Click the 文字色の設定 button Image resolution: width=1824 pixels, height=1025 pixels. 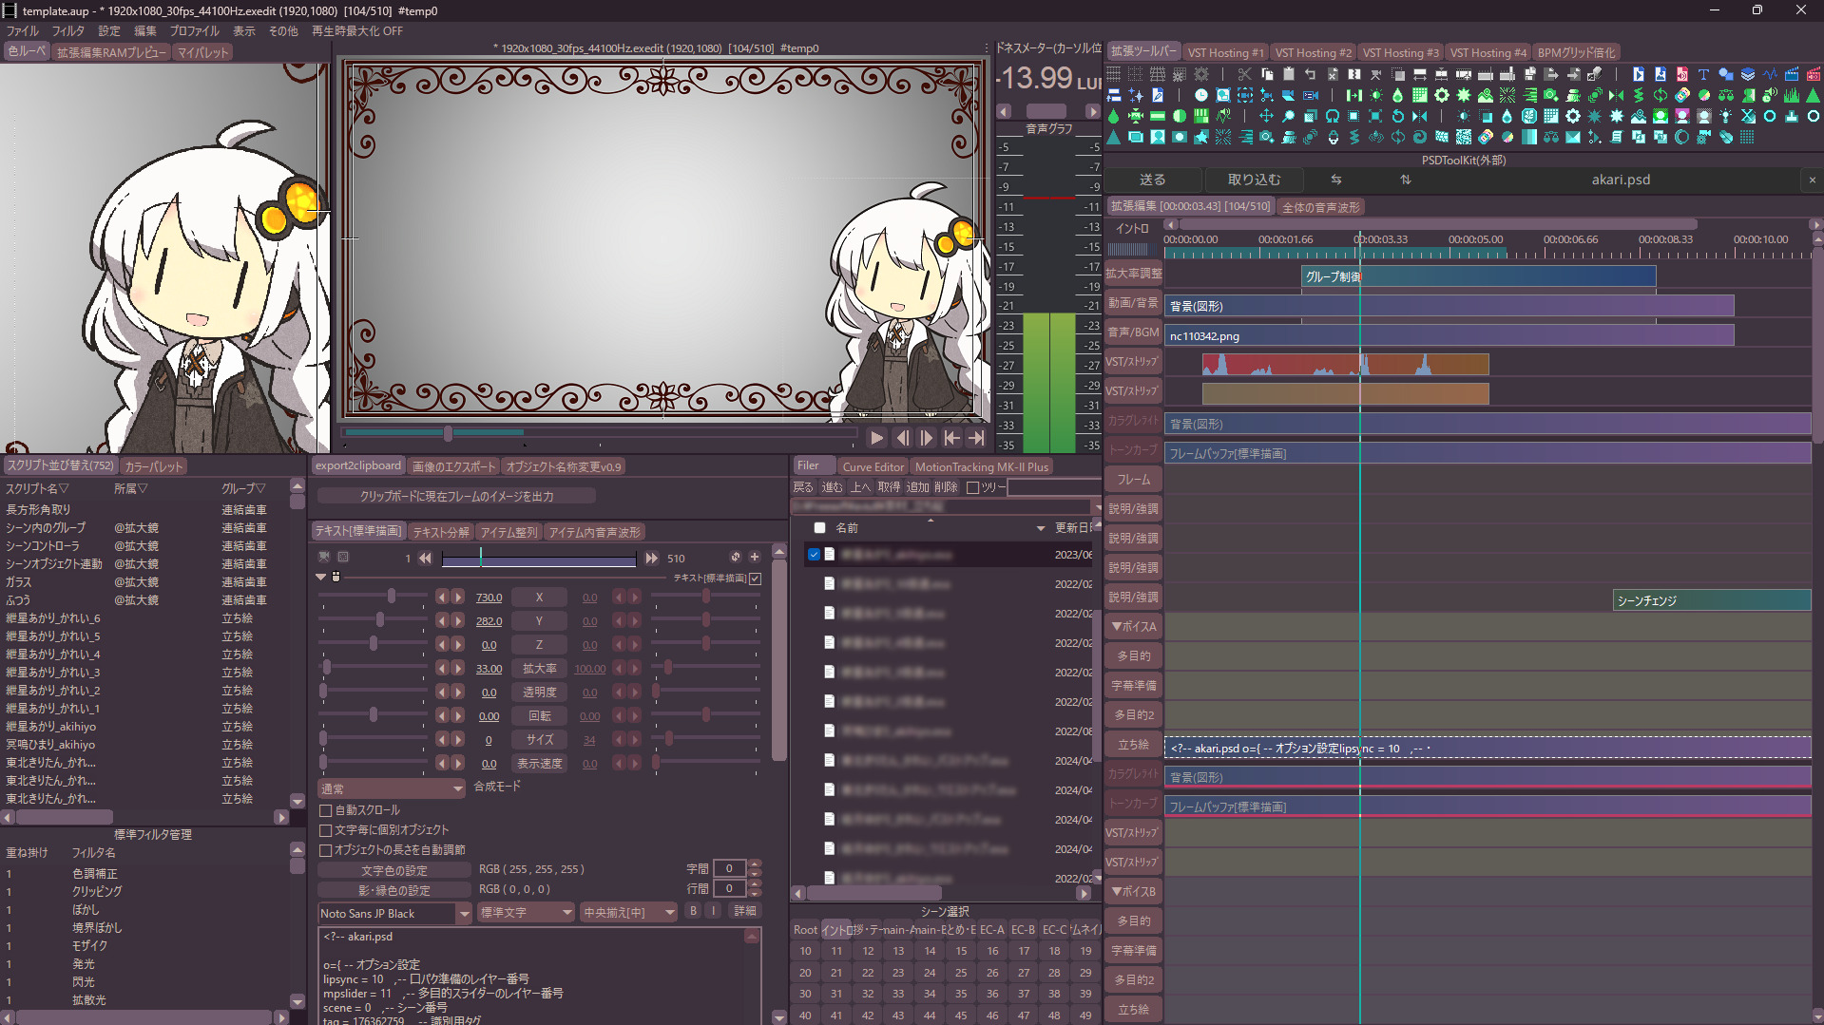pos(394,870)
